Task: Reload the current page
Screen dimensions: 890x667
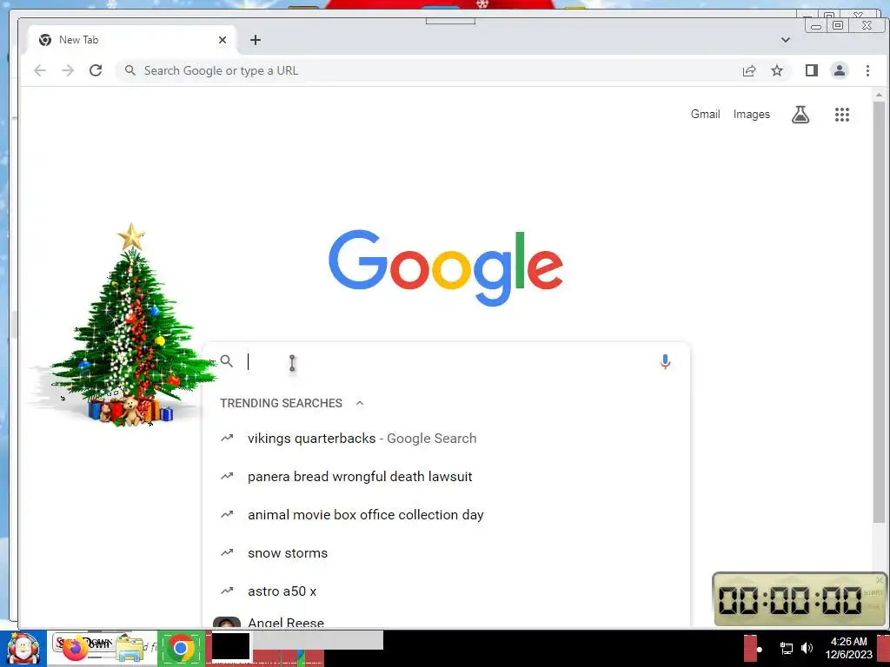Action: pos(96,70)
